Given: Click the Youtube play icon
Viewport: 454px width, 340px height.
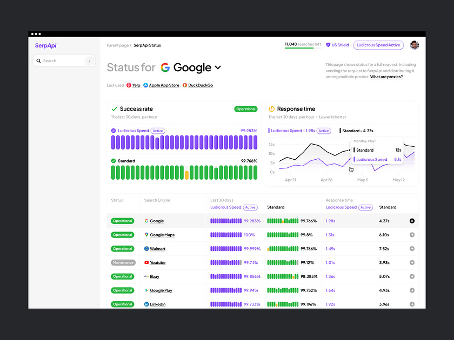Looking at the screenshot, I should click(x=146, y=262).
